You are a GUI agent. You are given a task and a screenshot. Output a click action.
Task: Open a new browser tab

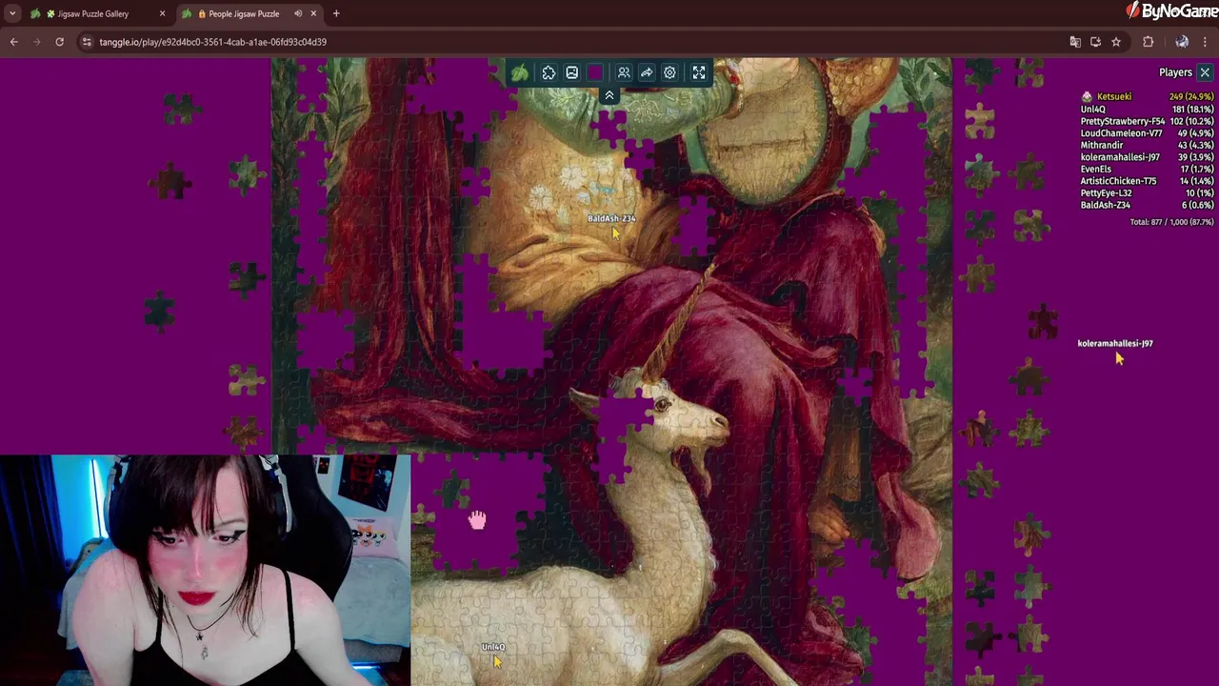coord(336,13)
